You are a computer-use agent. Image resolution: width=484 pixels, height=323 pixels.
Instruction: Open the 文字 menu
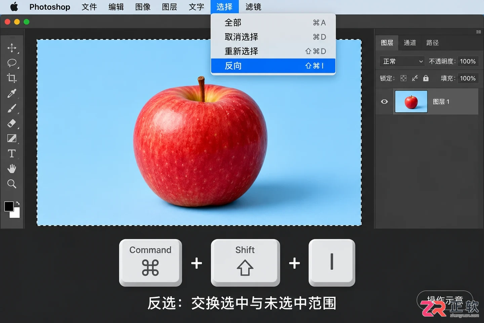coord(197,7)
